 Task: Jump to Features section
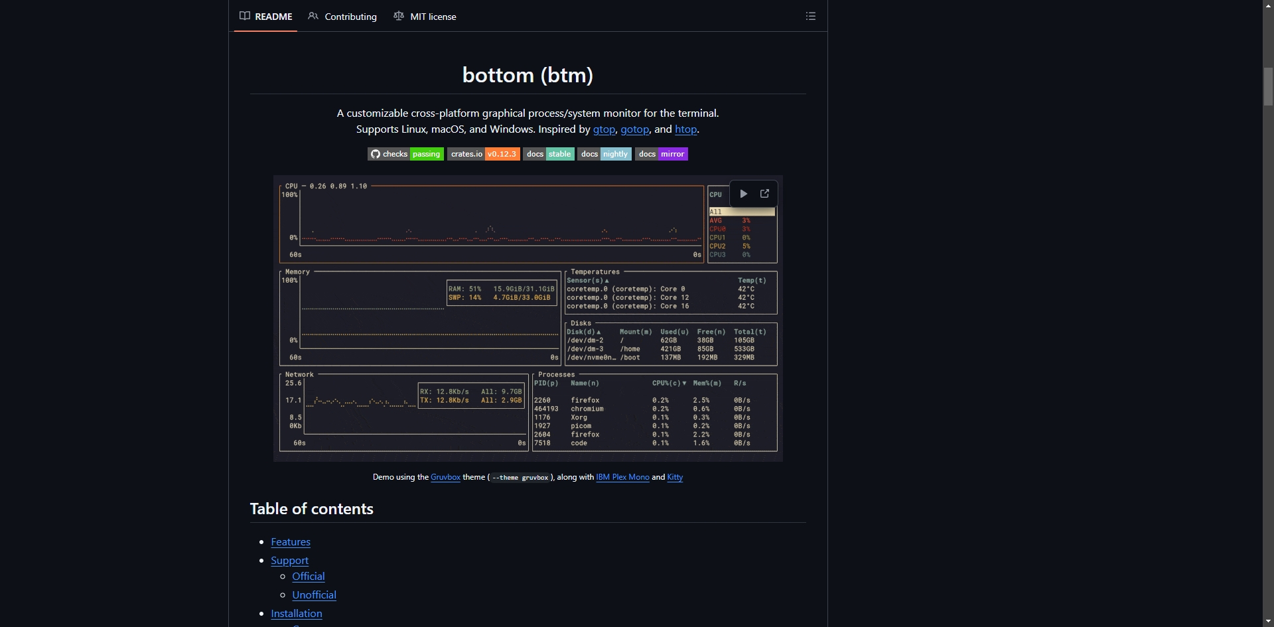(x=291, y=542)
